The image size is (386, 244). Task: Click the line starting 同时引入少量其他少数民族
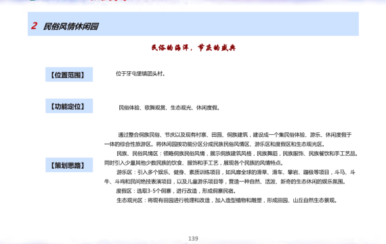point(194,163)
